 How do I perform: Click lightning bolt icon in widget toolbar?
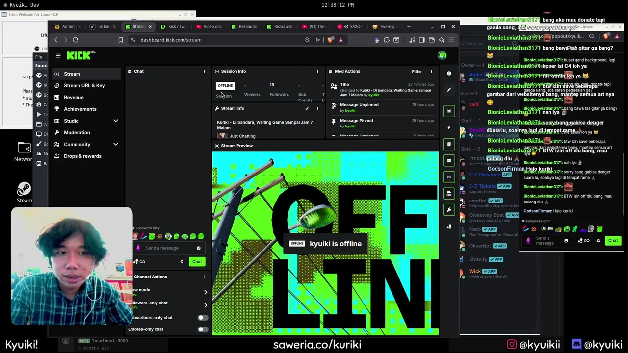pos(449,127)
